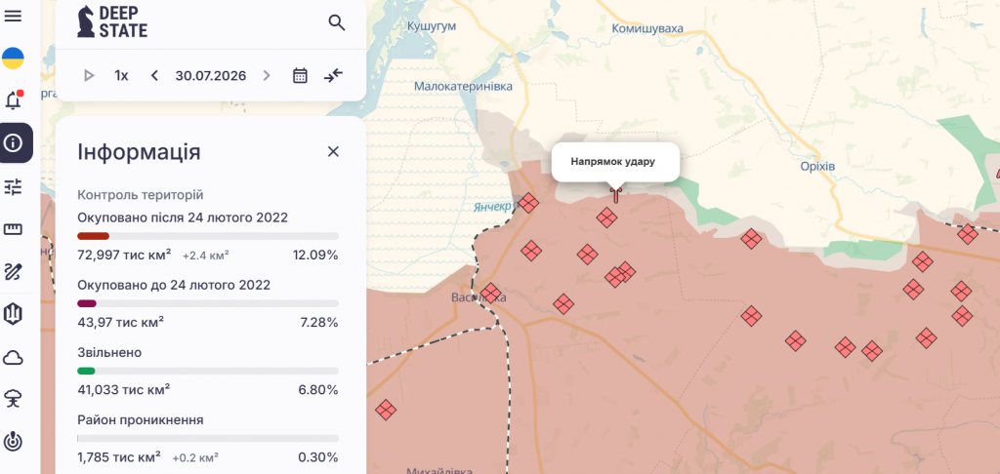Screen dimensions: 1000x474
Task: Select 'Окуповано після 24 лютого 2022' label
Action: [x=183, y=217]
